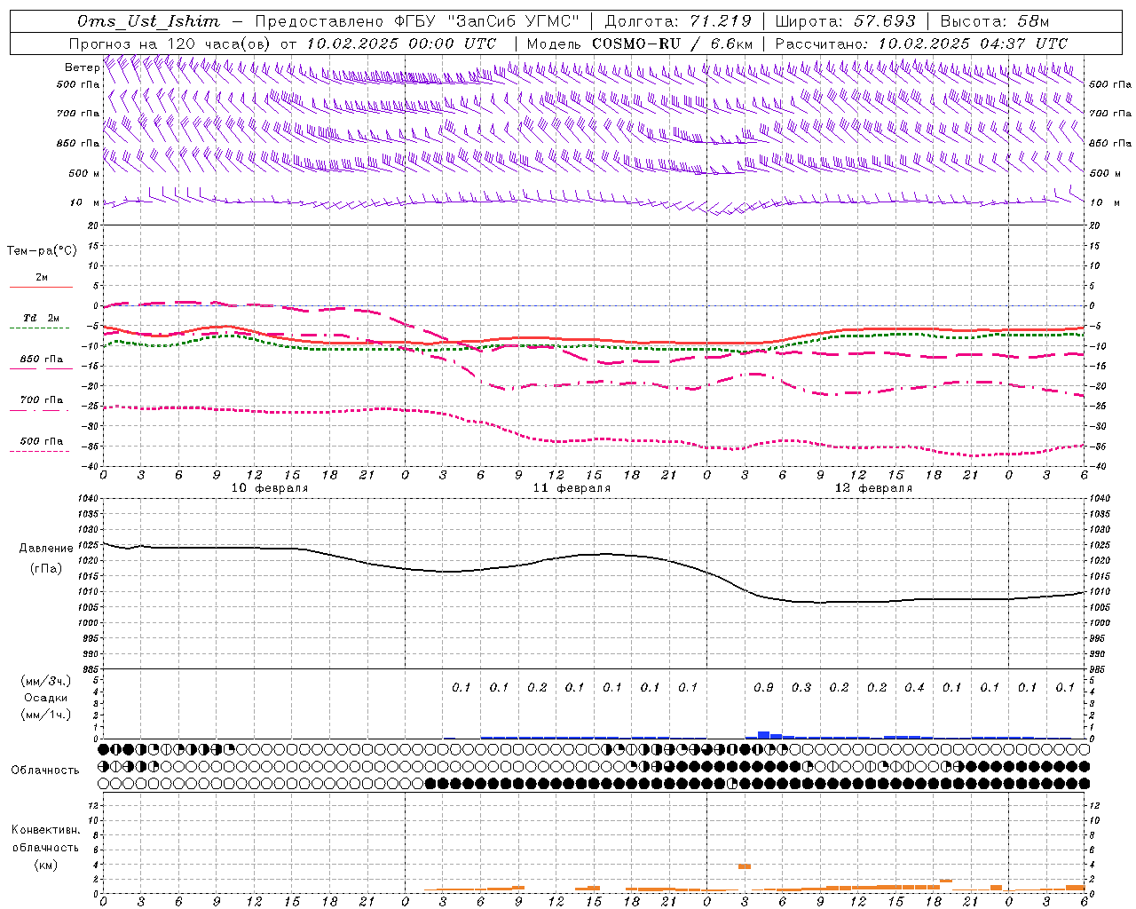The image size is (1136, 909).
Task: Click the (мм/3ч.) unit label
Action: [x=46, y=681]
